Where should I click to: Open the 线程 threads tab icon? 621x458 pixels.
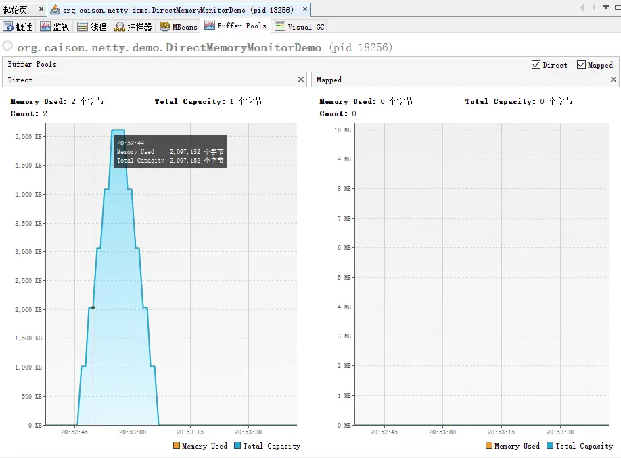click(x=83, y=26)
